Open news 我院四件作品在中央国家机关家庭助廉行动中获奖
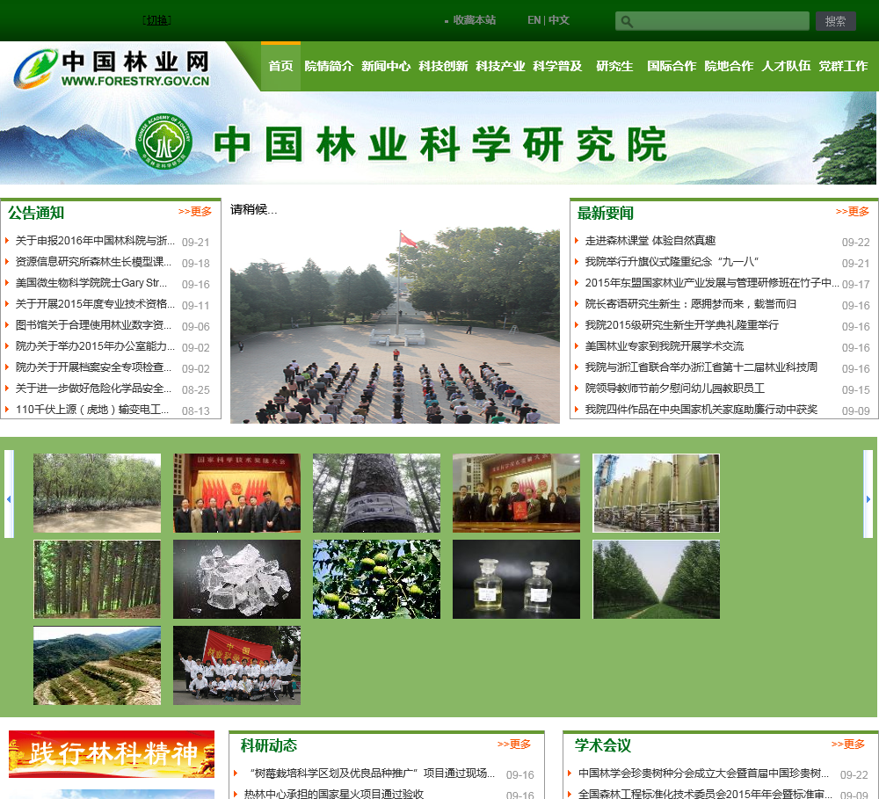This screenshot has height=799, width=879. (701, 410)
